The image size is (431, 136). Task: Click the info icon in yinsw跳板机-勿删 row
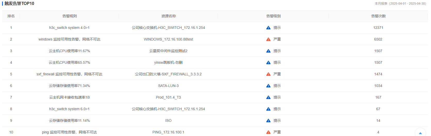click(x=268, y=62)
